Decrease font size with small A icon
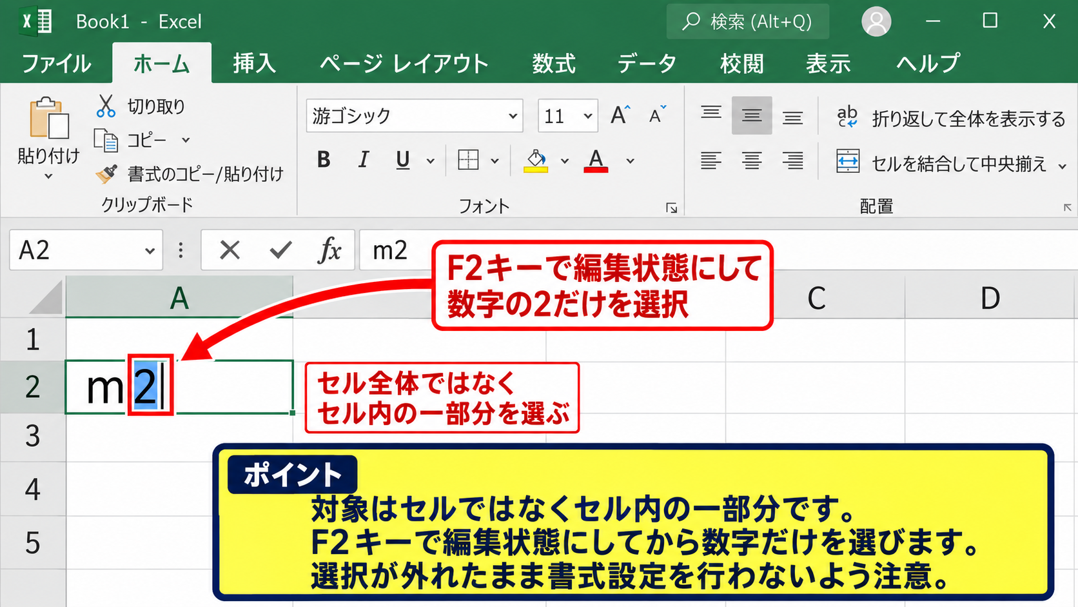 (x=657, y=115)
